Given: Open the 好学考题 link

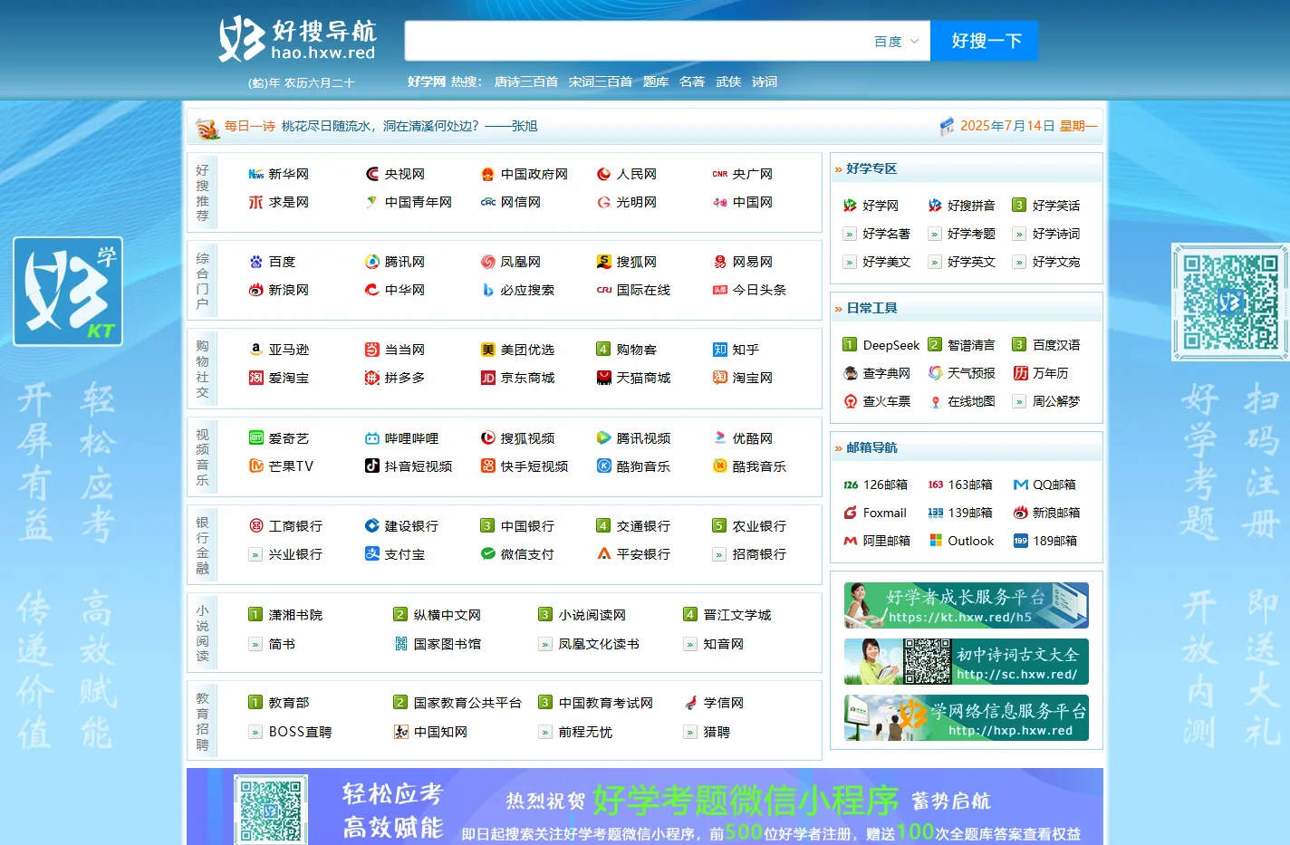Looking at the screenshot, I should pos(971,234).
